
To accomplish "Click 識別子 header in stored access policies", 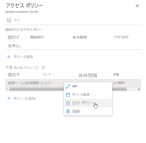I will pos(13,37).
